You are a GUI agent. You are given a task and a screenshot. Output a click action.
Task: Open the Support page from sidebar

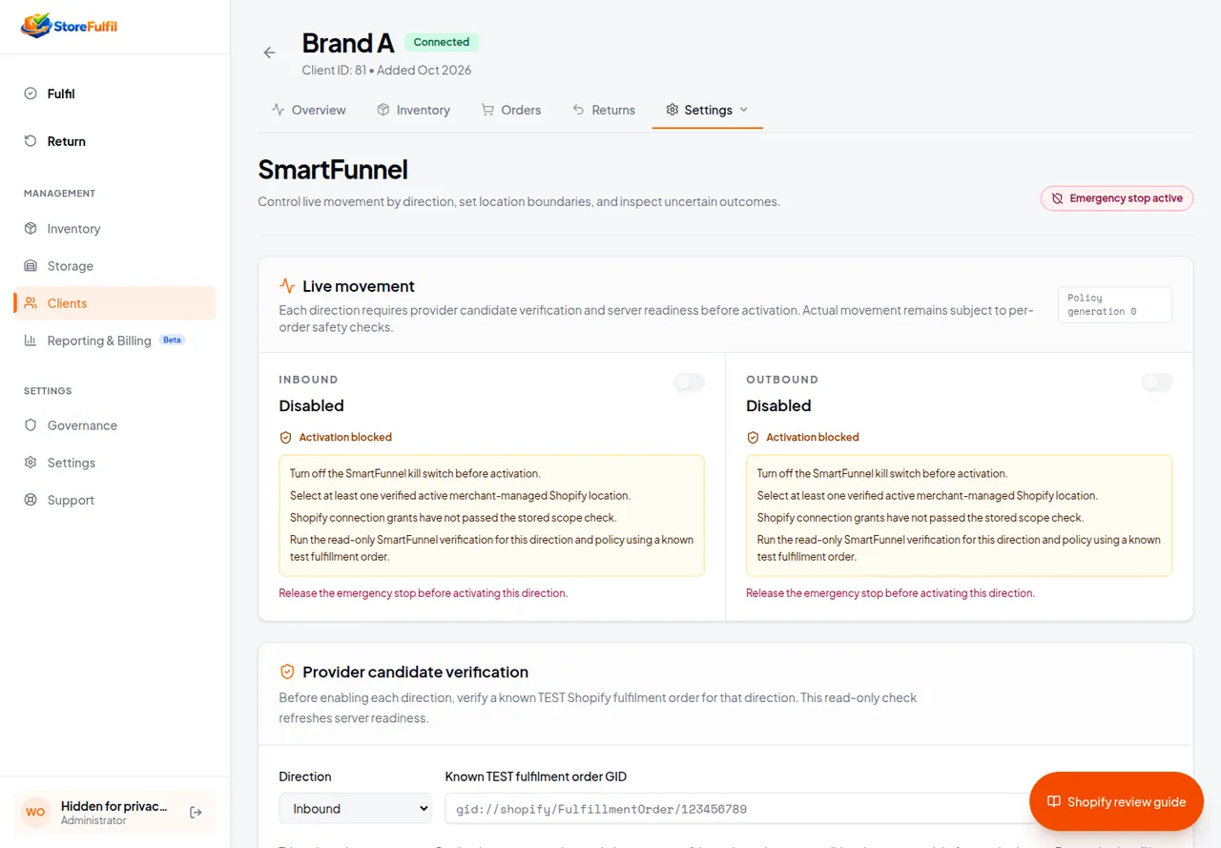(114, 500)
